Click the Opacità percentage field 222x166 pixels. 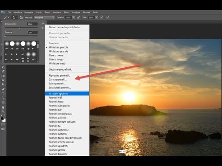click(x=68, y=18)
